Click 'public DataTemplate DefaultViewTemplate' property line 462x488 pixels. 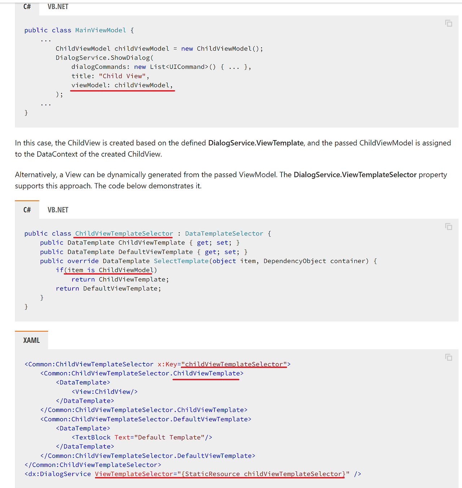pyautogui.click(x=144, y=252)
